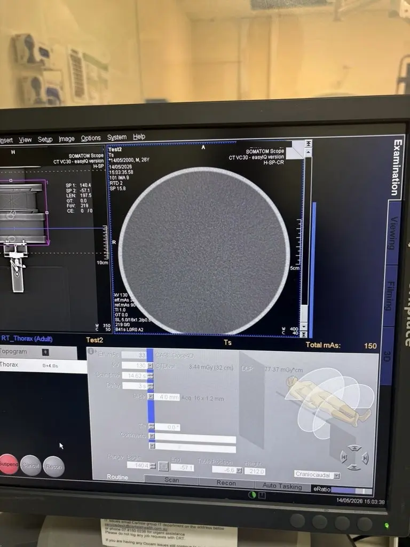
Task: Jump to last image in scroll bar
Action: [x=304, y=334]
